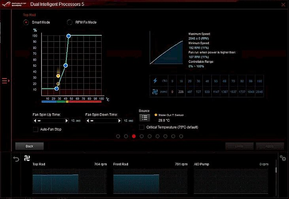Click the Maximum Speed 2048 RPM value
Image resolution: width=289 pixels, height=199 pixels.
click(199, 38)
